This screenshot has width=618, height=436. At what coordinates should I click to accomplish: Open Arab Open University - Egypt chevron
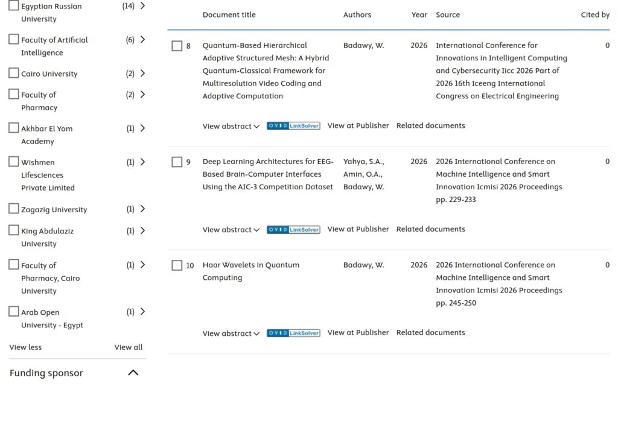(142, 312)
